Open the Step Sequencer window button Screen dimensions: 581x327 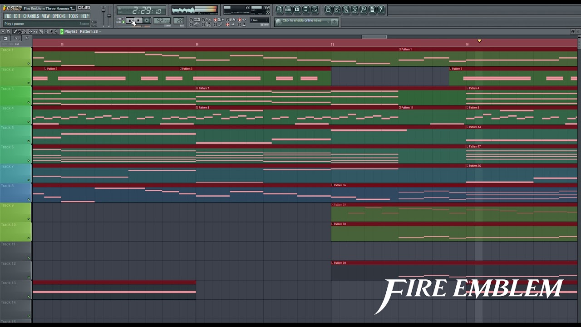[x=288, y=10]
